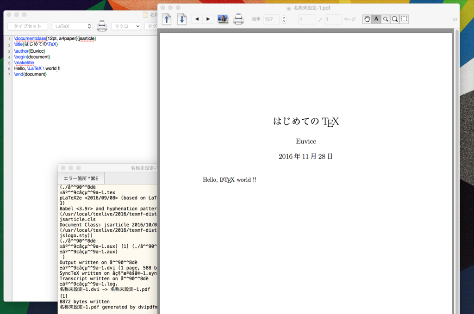This screenshot has width=474, height=314.
Task: Open the マクロ macro dropdown
Action: tap(126, 26)
